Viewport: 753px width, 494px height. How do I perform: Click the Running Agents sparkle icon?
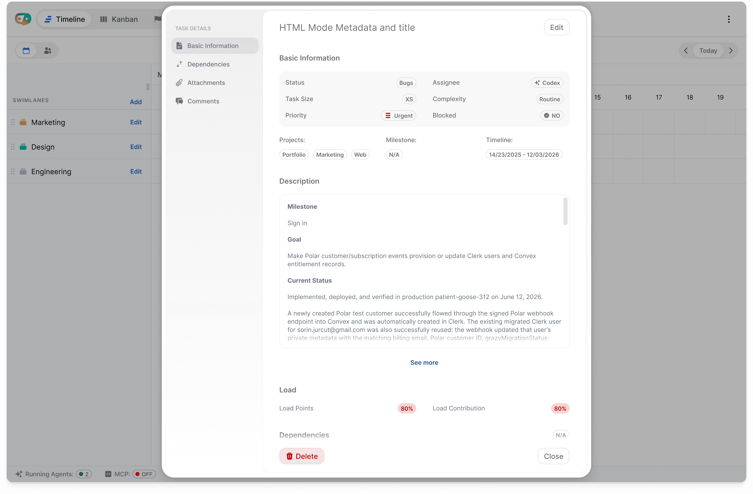(19, 474)
